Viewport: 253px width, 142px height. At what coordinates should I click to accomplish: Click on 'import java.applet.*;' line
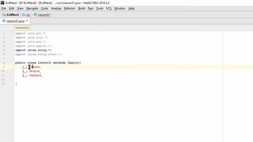click(x=33, y=46)
